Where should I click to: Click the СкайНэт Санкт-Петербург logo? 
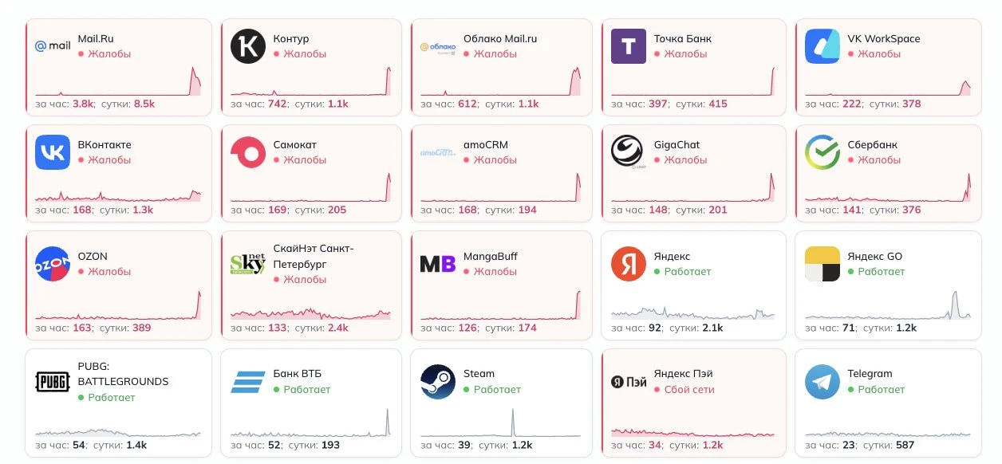tap(248, 264)
